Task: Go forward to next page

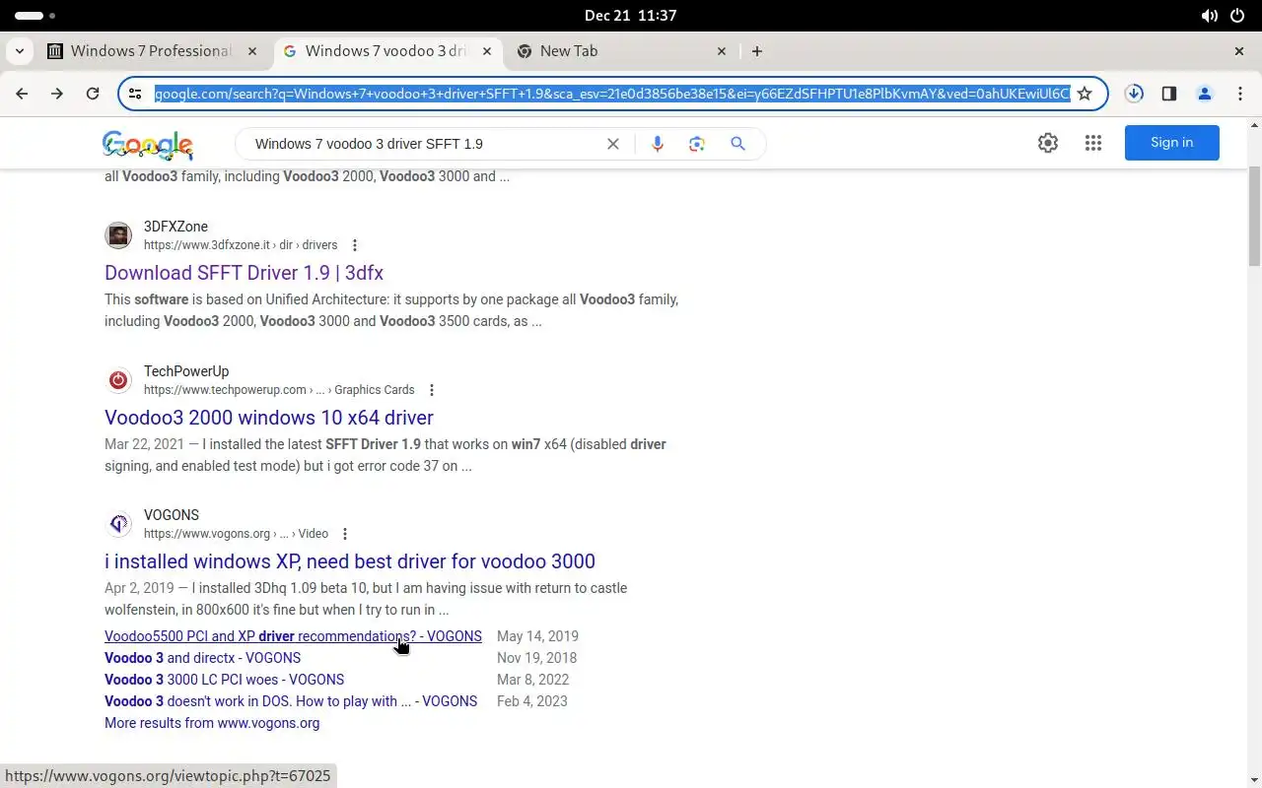Action: 57,94
